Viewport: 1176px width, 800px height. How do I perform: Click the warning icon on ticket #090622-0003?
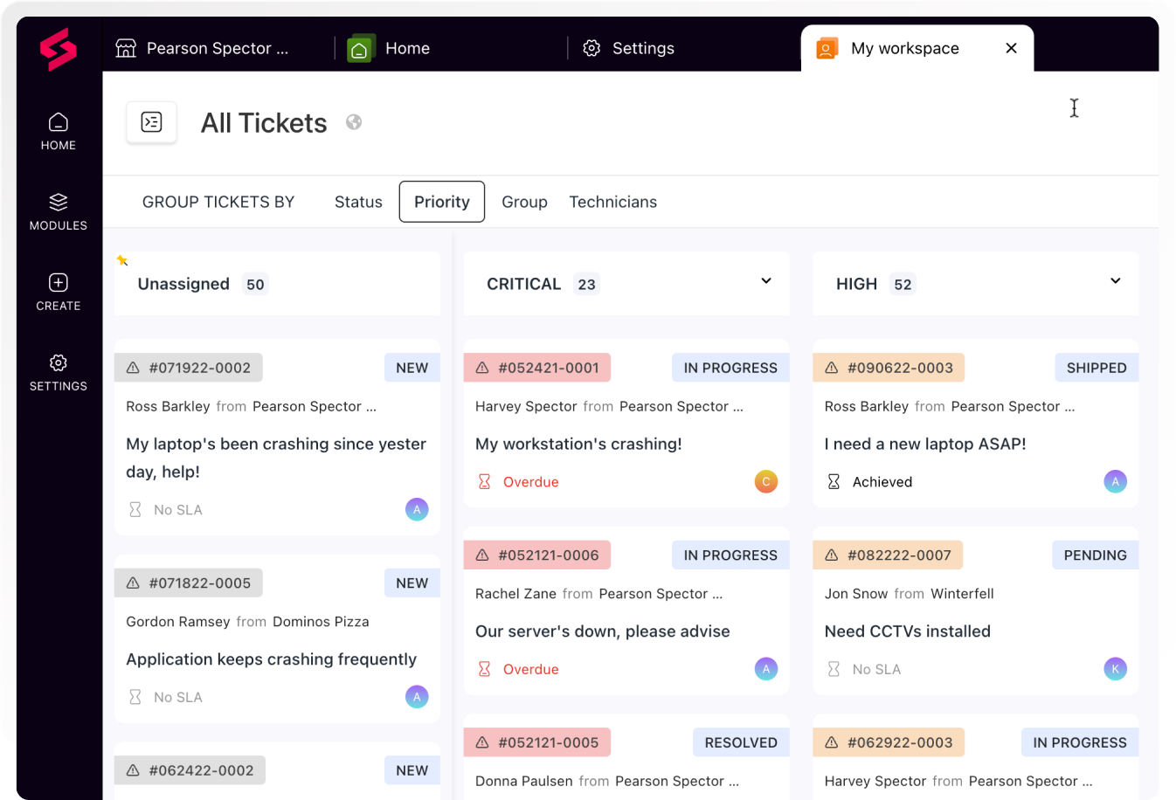click(x=831, y=368)
